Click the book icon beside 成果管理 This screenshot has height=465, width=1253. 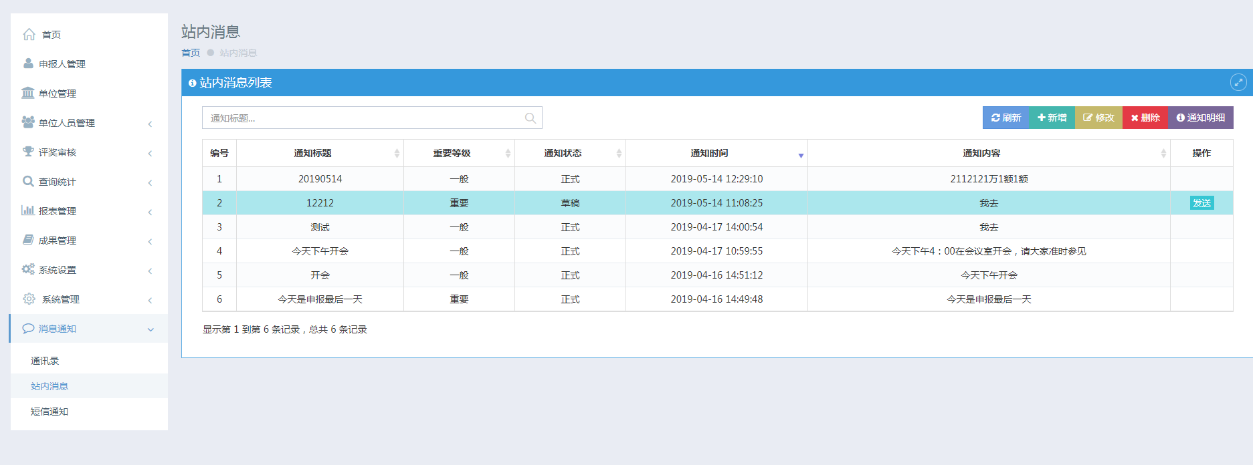pos(28,240)
